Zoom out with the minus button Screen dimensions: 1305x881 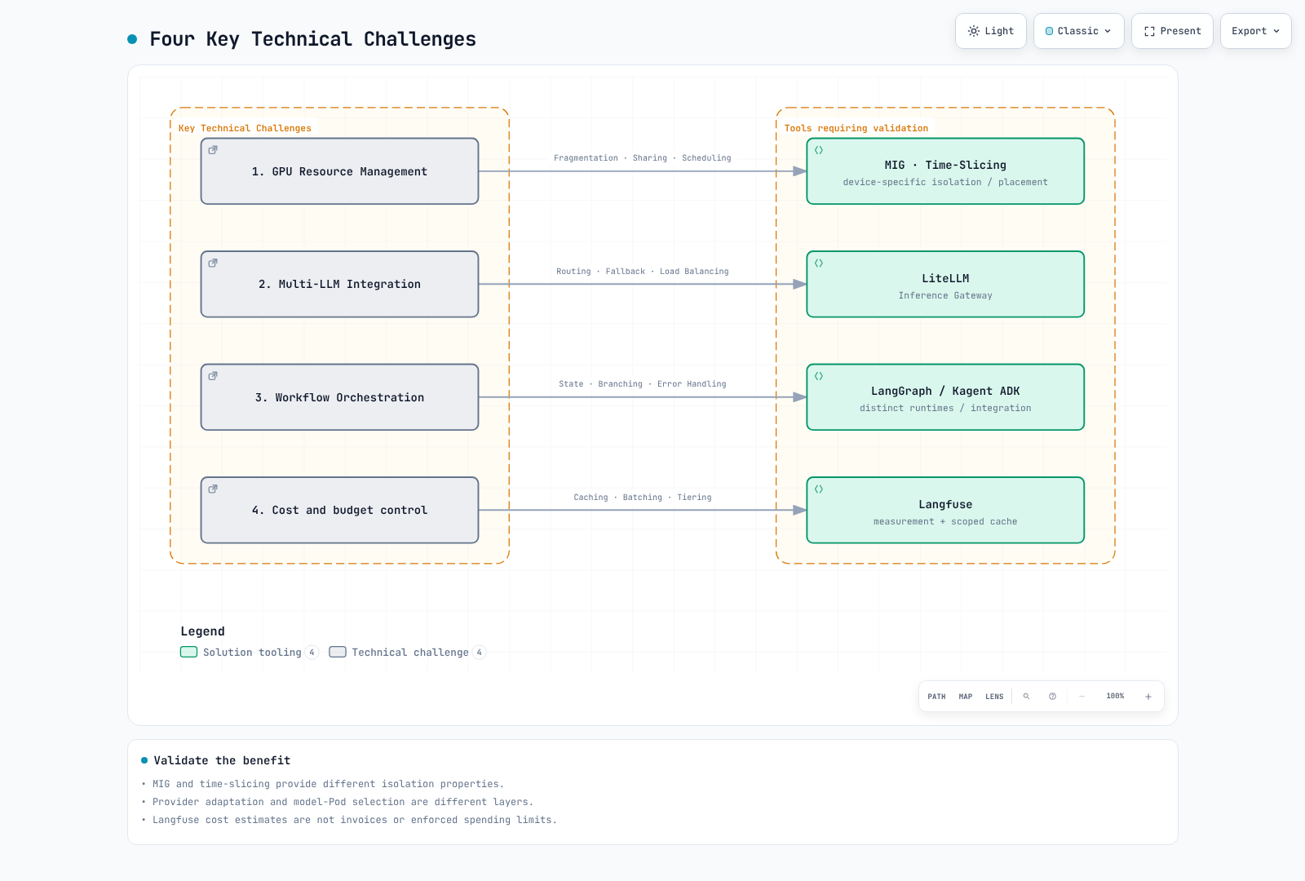click(1082, 697)
